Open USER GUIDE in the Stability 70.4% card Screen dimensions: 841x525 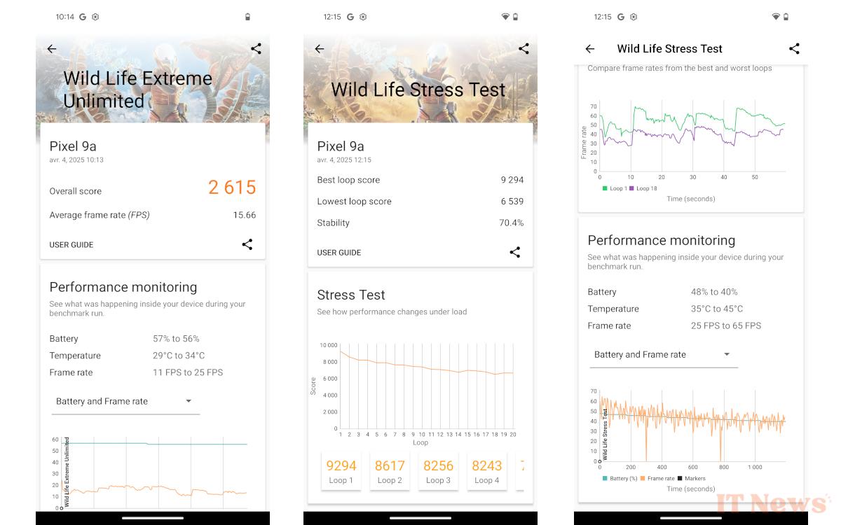[x=339, y=253]
